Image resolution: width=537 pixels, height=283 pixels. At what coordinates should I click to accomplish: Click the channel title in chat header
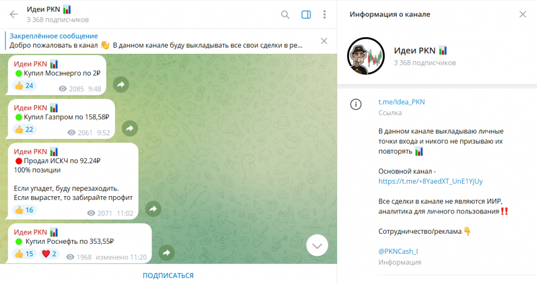[x=49, y=9]
